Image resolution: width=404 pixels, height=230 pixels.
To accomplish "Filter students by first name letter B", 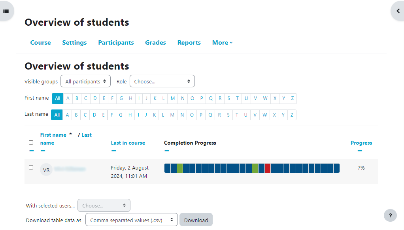I will coord(77,98).
